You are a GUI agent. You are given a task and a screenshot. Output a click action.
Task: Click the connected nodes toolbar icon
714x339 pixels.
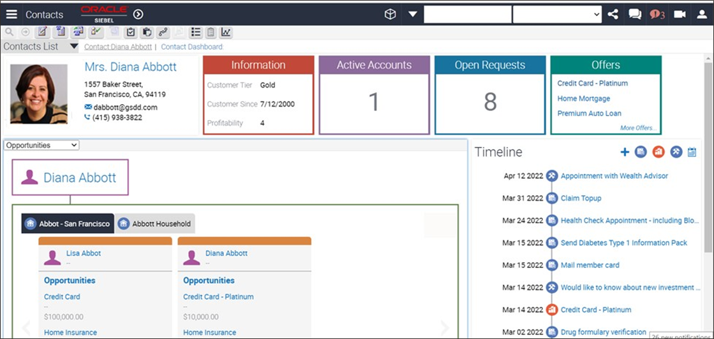(163, 32)
